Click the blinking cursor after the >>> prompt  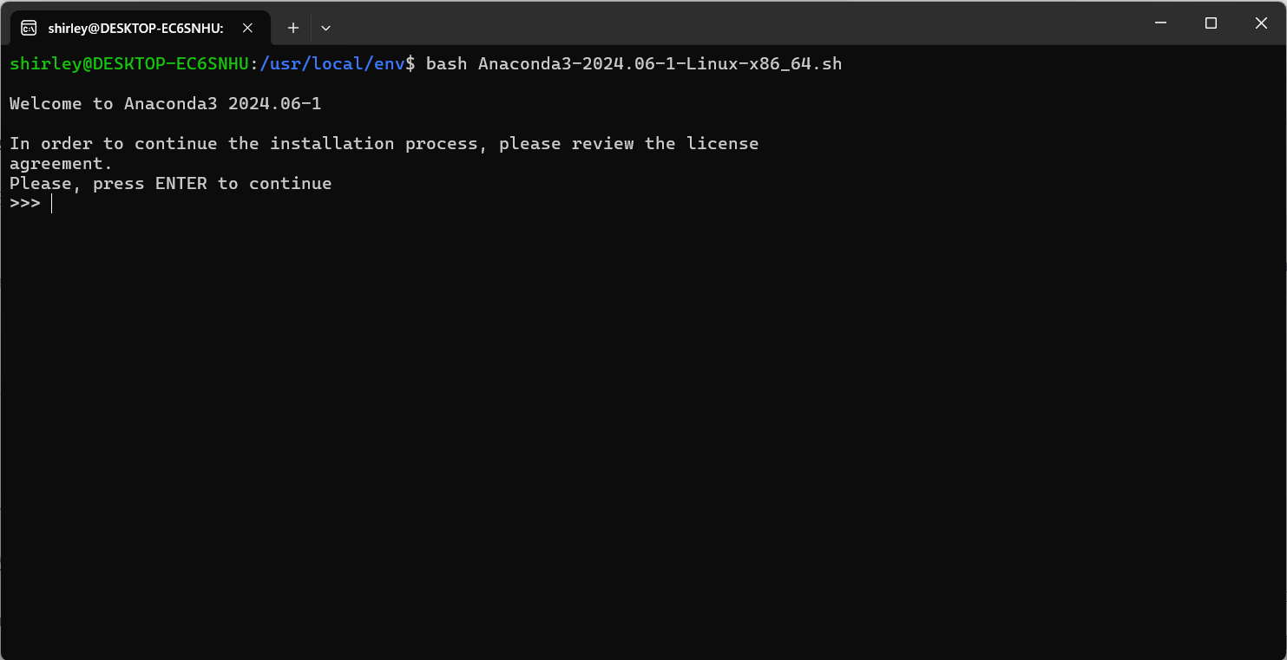[51, 203]
